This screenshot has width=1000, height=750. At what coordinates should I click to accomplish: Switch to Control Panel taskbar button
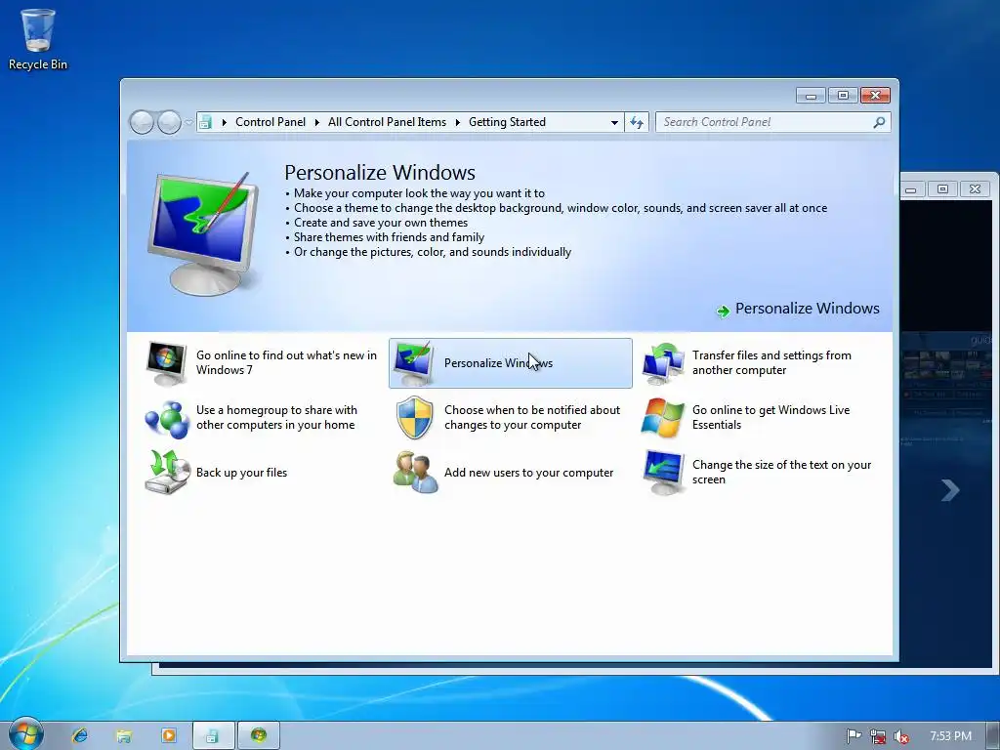click(213, 735)
